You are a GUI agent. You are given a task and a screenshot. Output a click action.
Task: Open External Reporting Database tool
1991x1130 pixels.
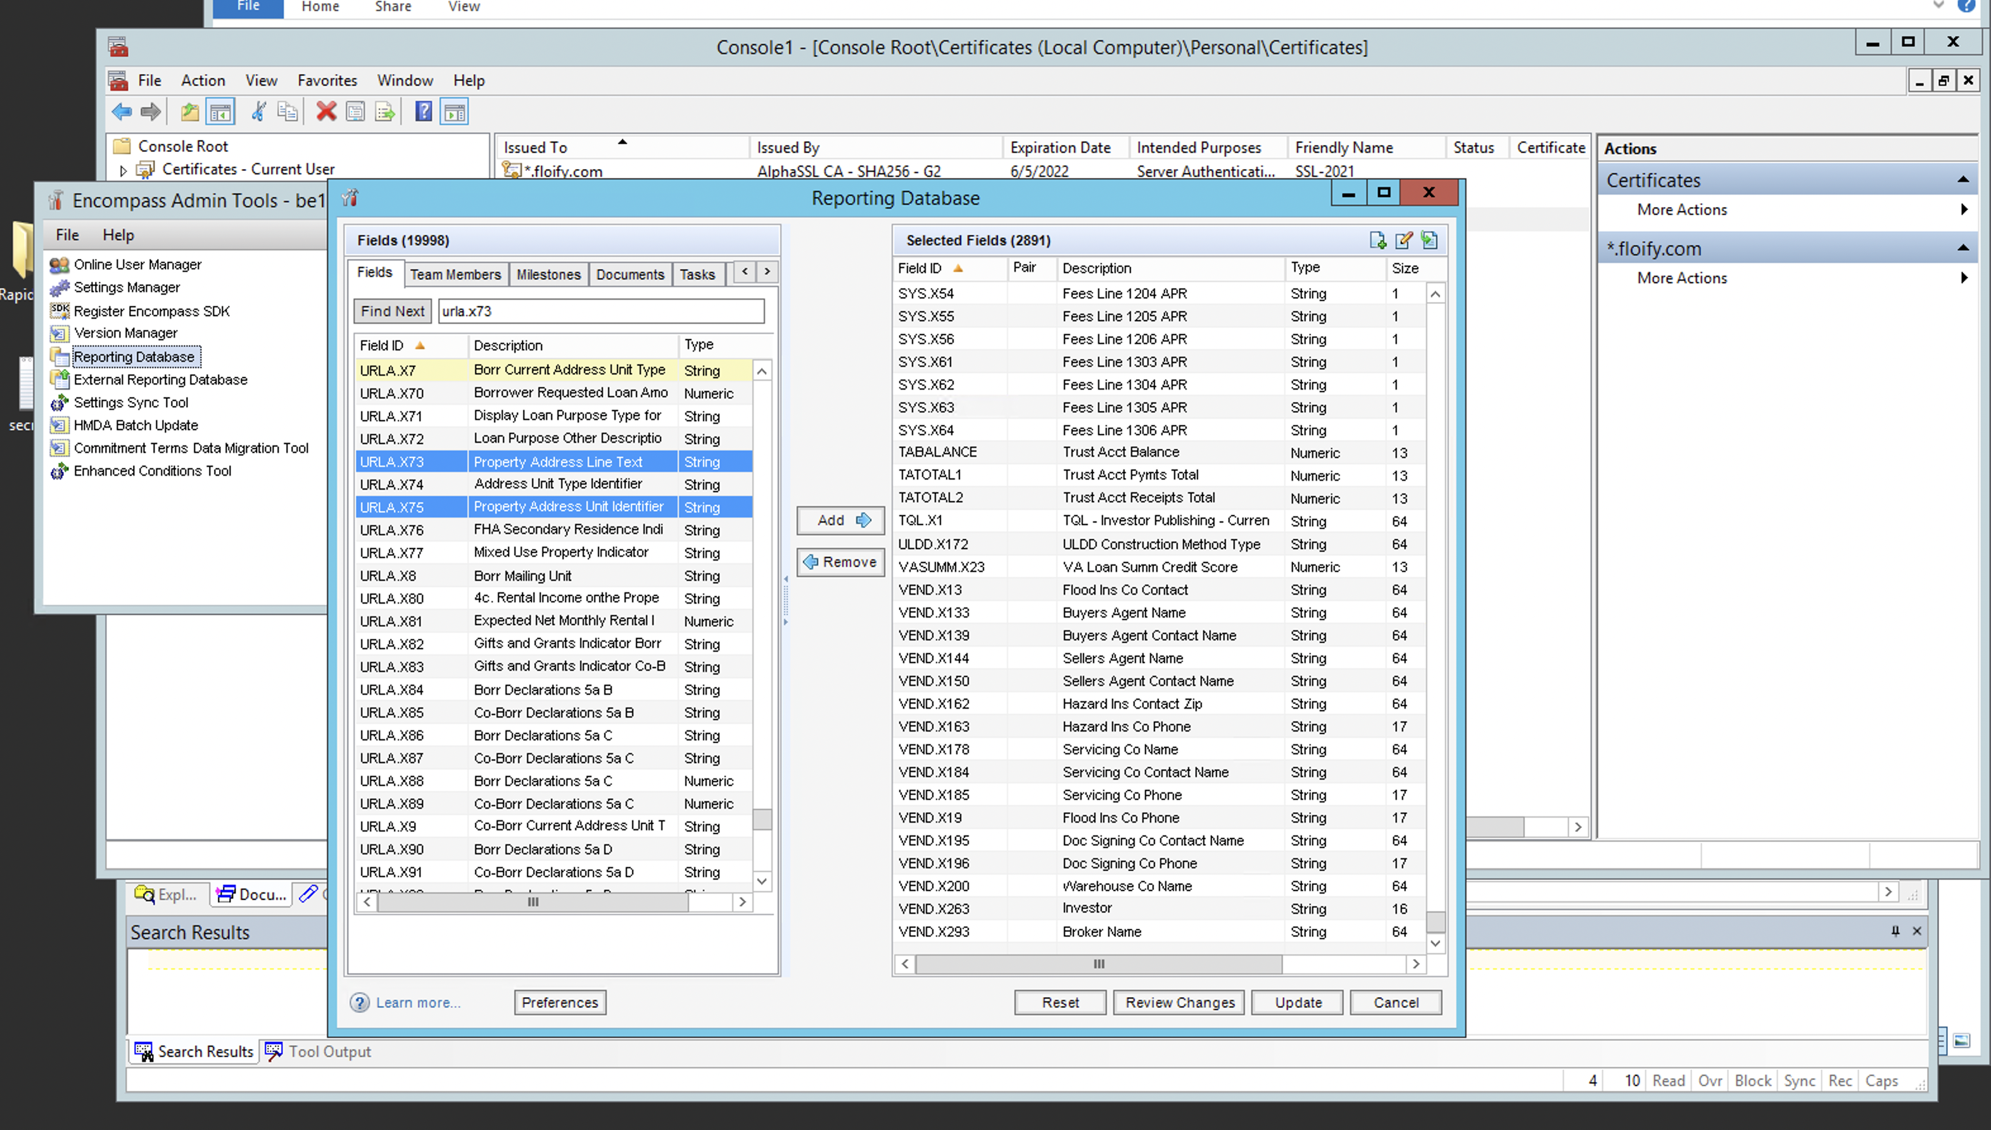(x=160, y=379)
